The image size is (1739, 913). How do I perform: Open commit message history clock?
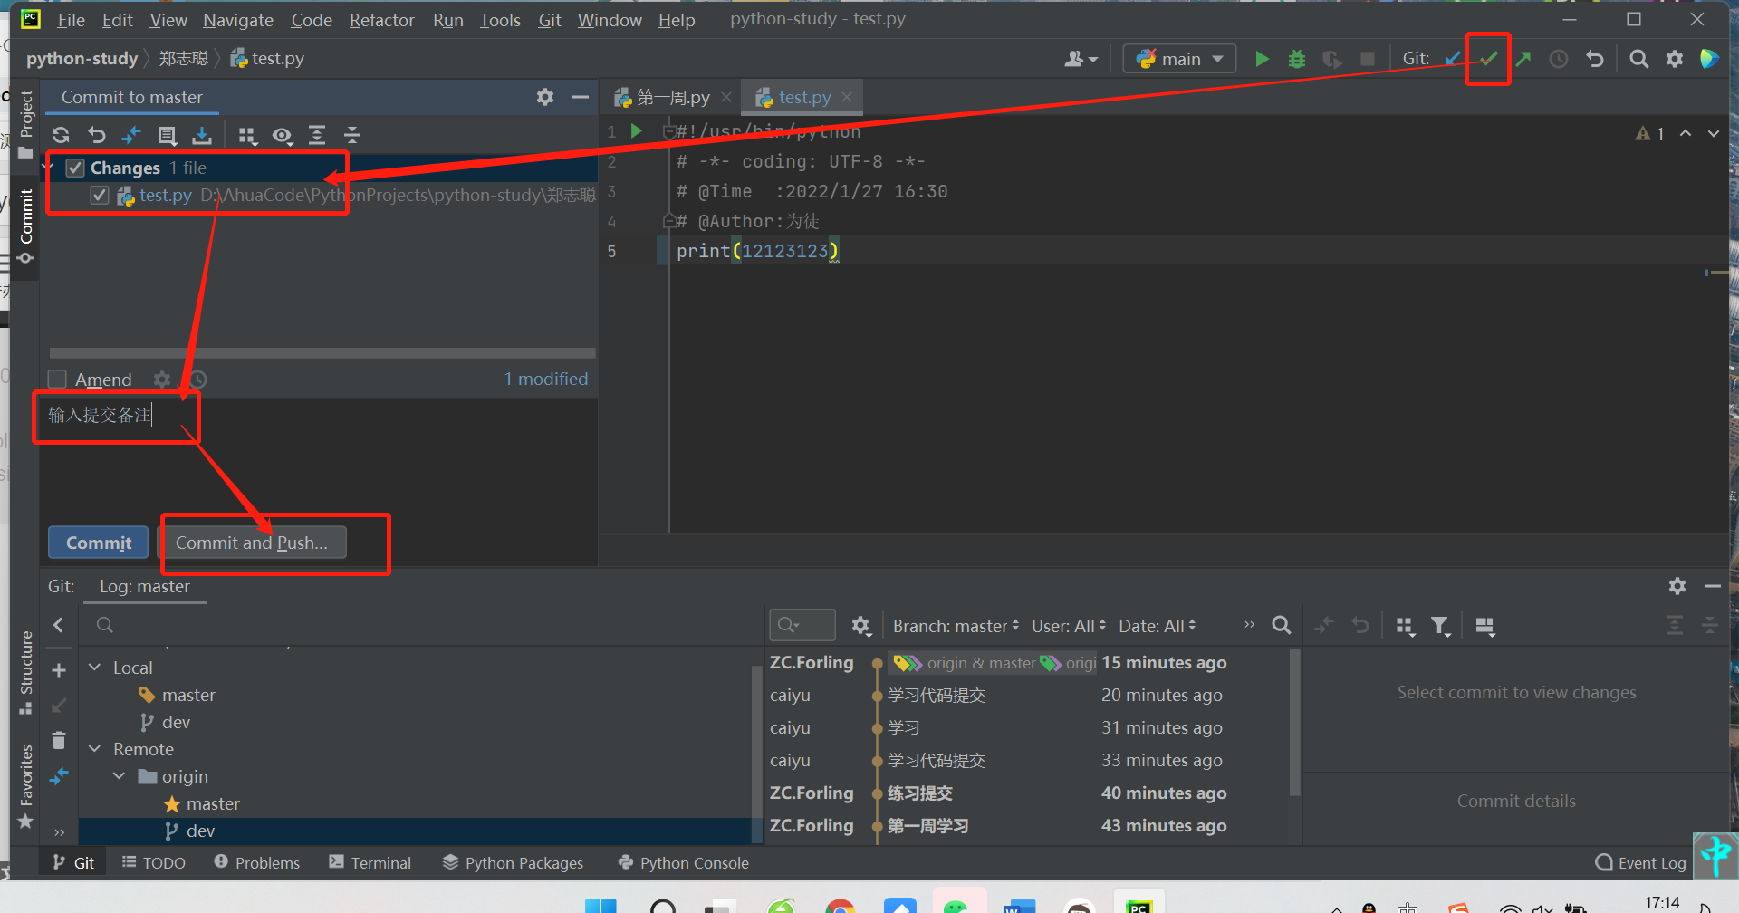click(197, 380)
